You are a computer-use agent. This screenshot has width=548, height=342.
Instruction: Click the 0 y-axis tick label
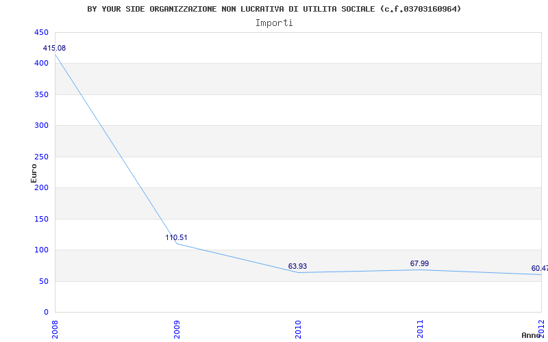click(x=46, y=313)
